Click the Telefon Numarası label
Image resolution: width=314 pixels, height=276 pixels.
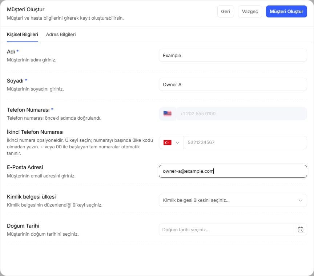tap(28, 110)
